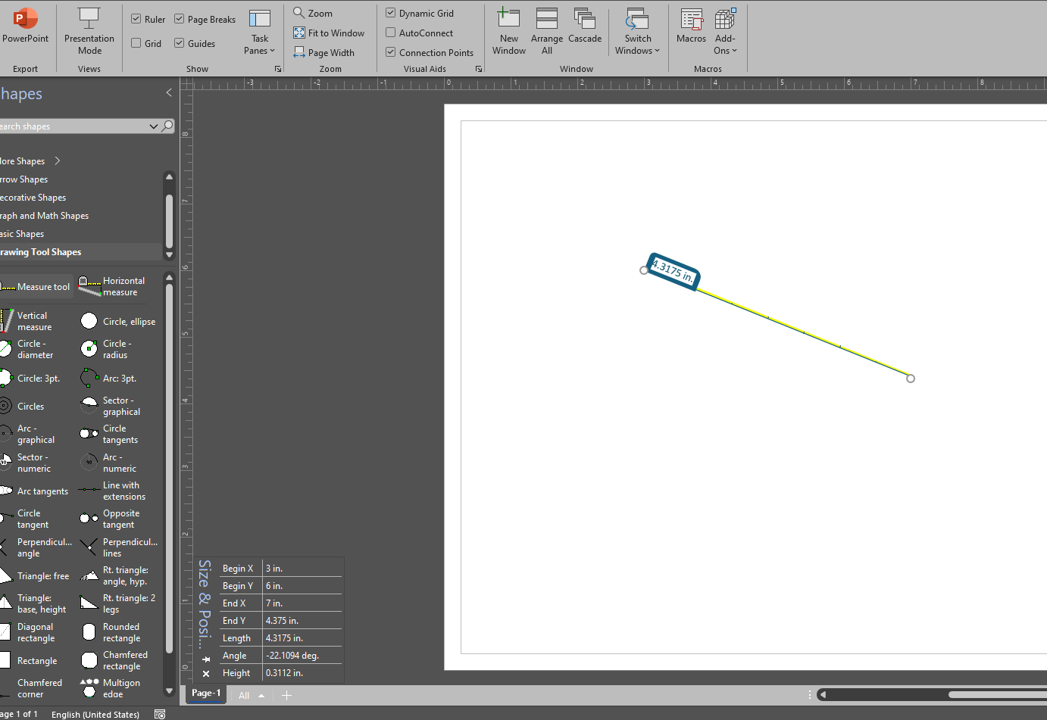Viewport: 1047px width, 720px height.
Task: Enter Presentation Mode view
Action: [x=89, y=31]
